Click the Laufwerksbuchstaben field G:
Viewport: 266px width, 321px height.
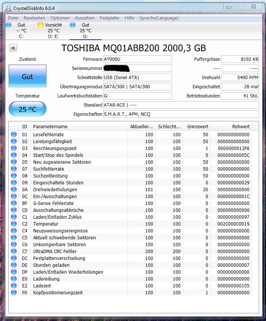coord(138,96)
